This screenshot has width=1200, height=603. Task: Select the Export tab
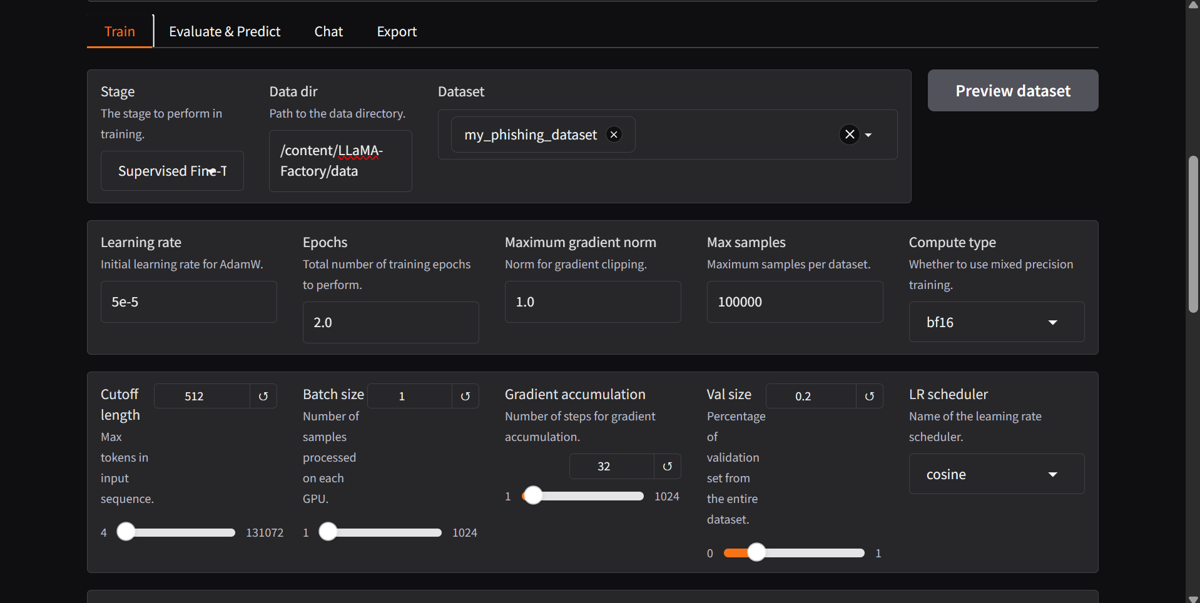coord(397,31)
